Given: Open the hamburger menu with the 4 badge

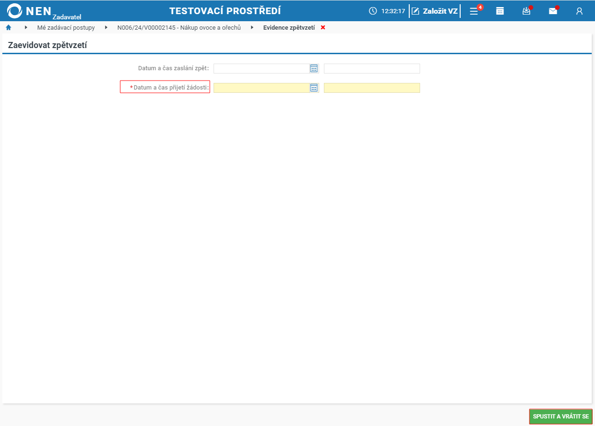Looking at the screenshot, I should pyautogui.click(x=474, y=11).
